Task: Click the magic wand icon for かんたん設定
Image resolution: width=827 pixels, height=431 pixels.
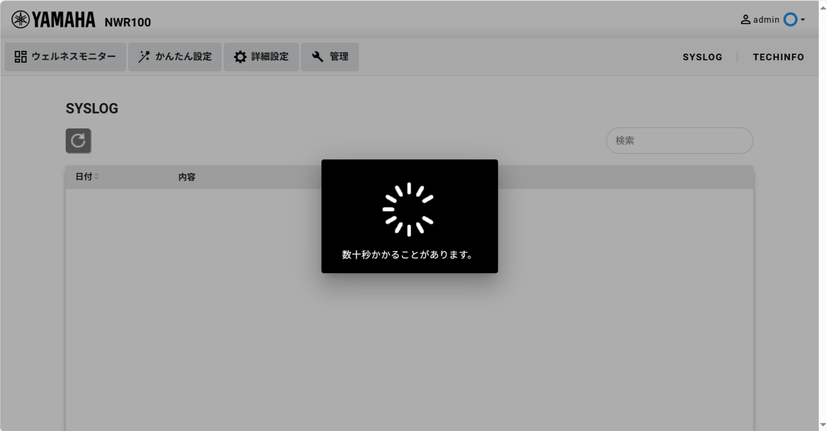Action: click(x=144, y=57)
